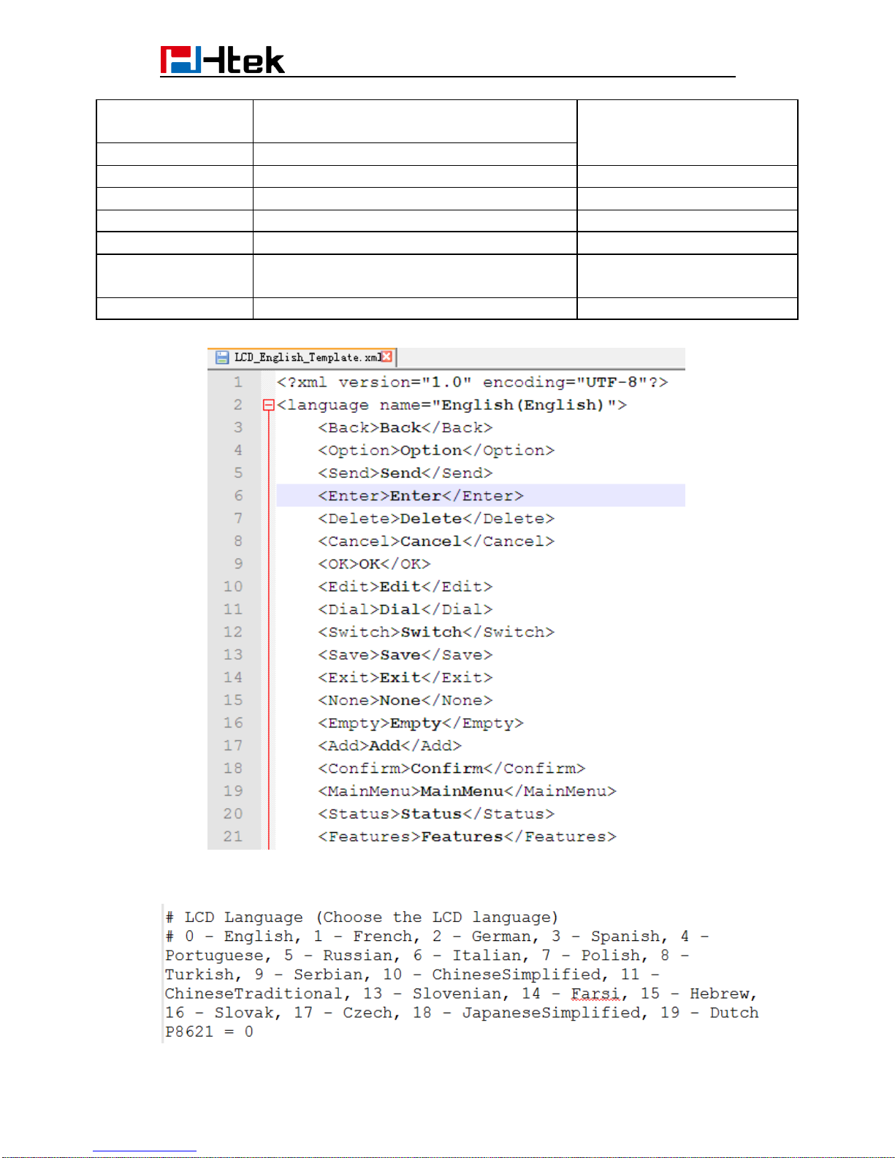Click the Htek logo
The height and width of the screenshot is (1158, 895).
click(222, 60)
